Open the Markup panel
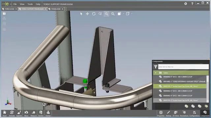211x118 pixels. [x=168, y=113]
